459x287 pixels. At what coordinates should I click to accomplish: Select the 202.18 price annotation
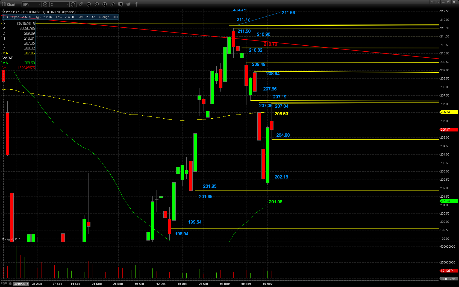pos(281,177)
